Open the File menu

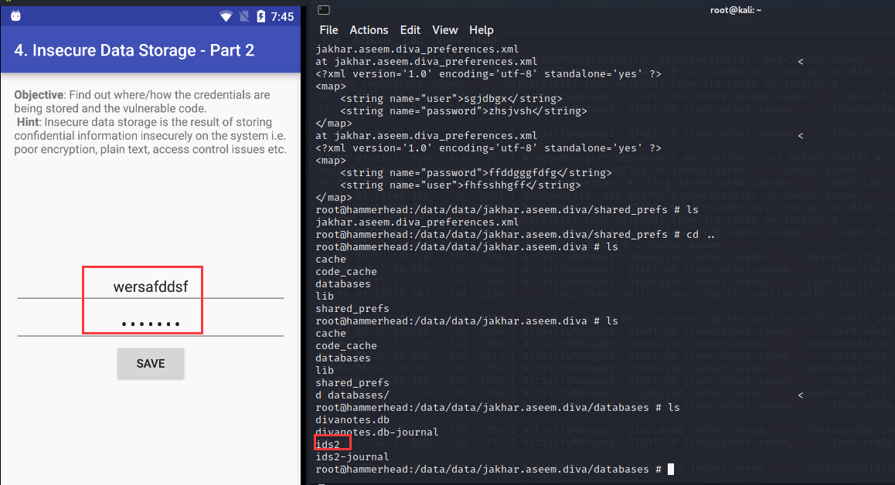coord(328,30)
